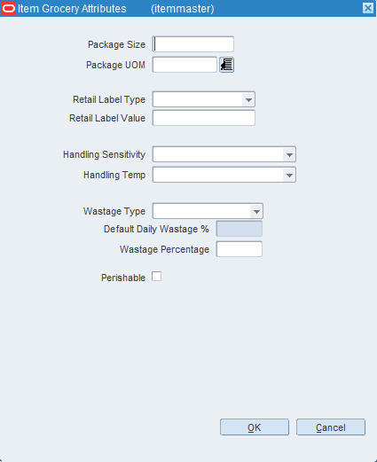Tick the Perishable checkbox
The width and height of the screenshot is (377, 462).
point(156,277)
